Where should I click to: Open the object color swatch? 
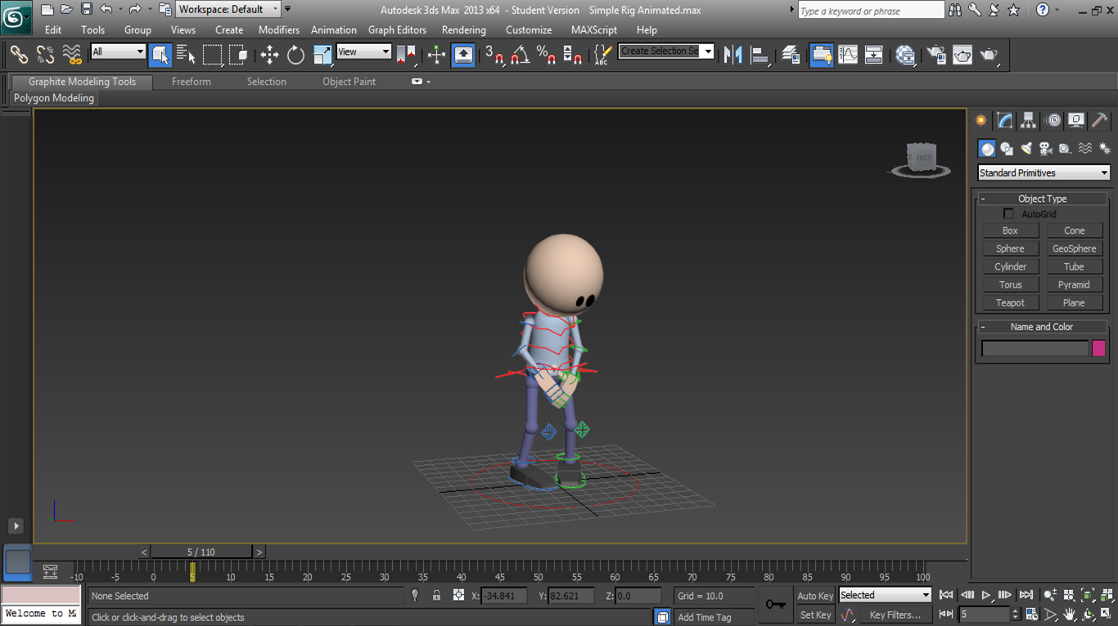(x=1098, y=347)
